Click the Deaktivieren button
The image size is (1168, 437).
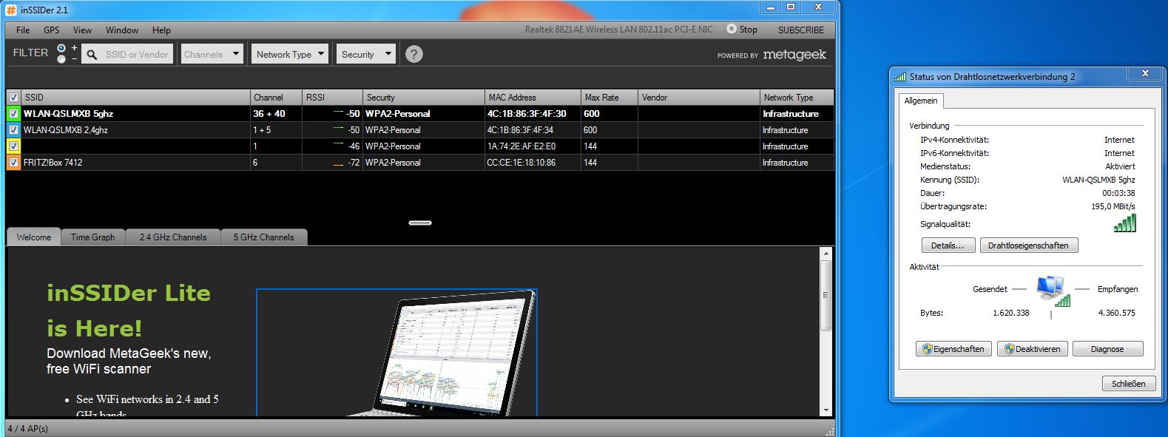[1033, 349]
